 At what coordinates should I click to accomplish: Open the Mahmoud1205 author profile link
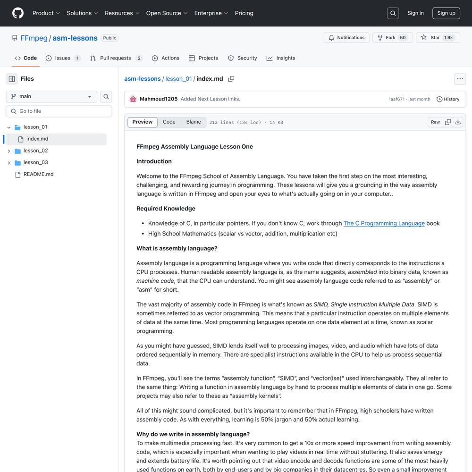coord(159,99)
